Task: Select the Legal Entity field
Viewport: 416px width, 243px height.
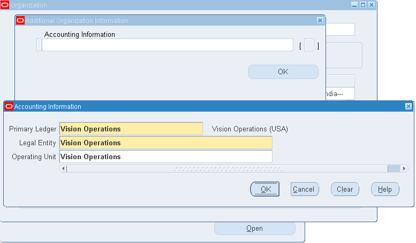Action: pyautogui.click(x=165, y=143)
